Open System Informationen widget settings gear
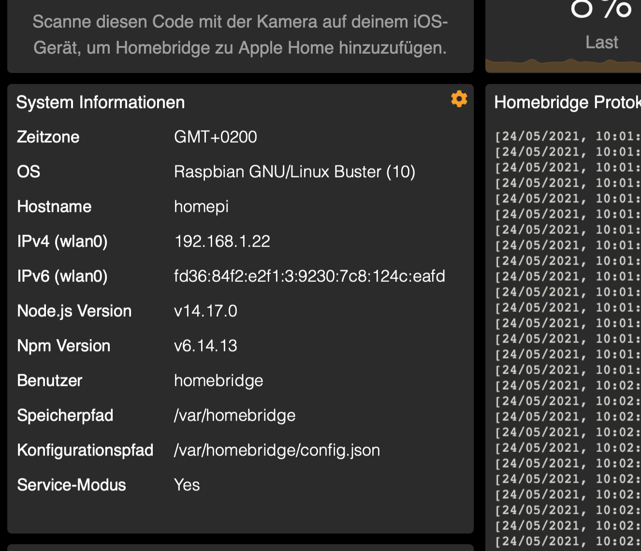Image resolution: width=641 pixels, height=551 pixels. [459, 99]
